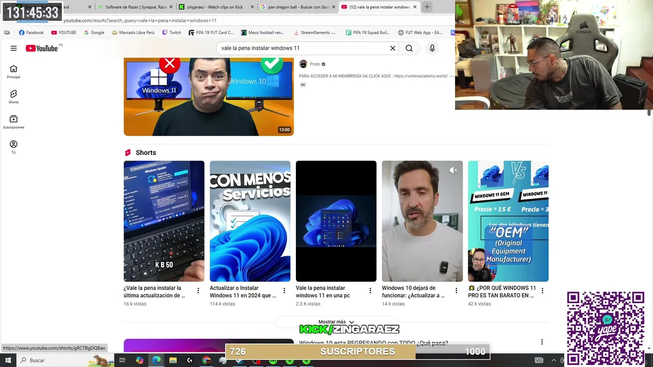The width and height of the screenshot is (653, 367).
Task: Open the vortexacademy.world link in description
Action: (x=421, y=76)
